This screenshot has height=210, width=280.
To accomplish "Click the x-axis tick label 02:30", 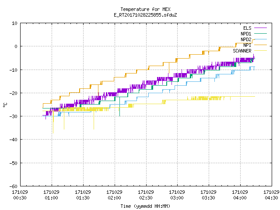I will (146, 198).
